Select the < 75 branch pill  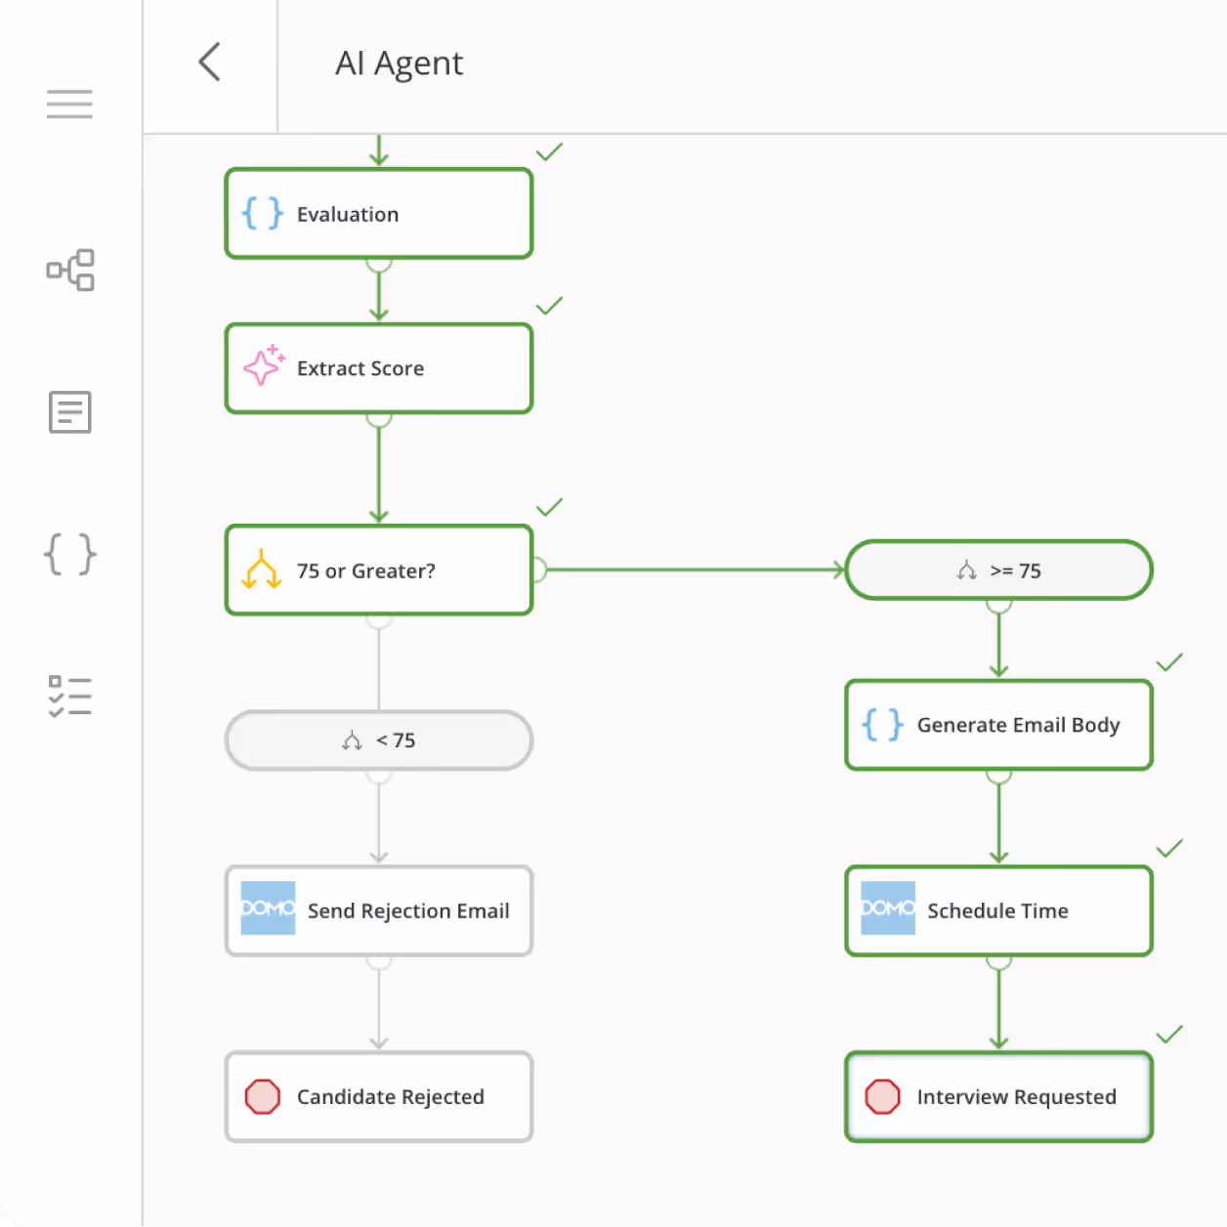pyautogui.click(x=379, y=740)
